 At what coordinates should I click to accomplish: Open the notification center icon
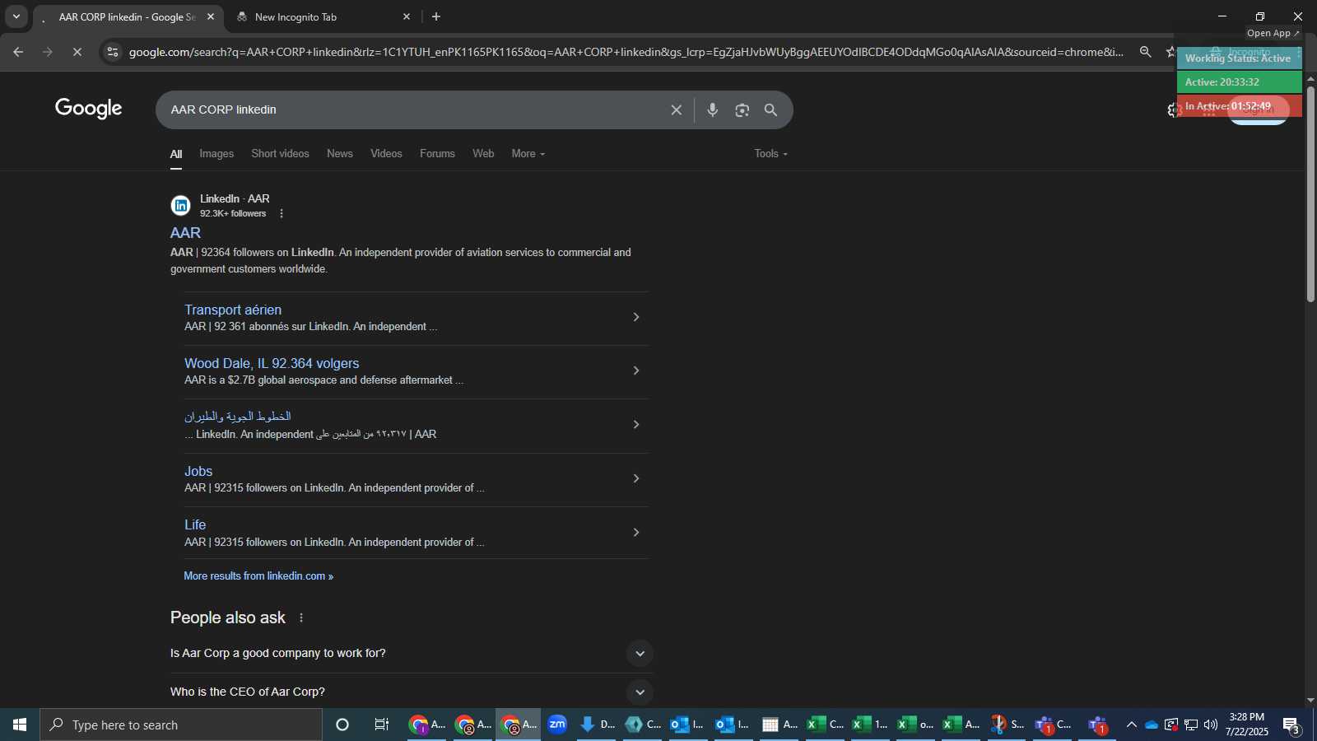1291,725
